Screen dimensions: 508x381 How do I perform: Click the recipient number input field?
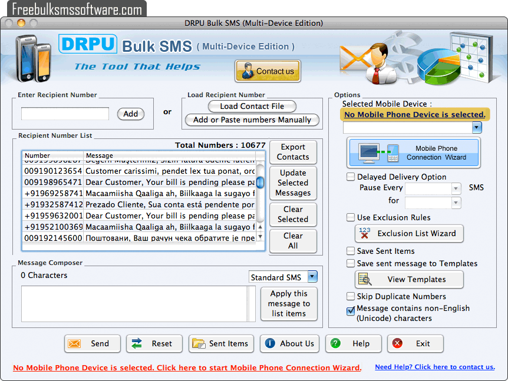(64, 113)
